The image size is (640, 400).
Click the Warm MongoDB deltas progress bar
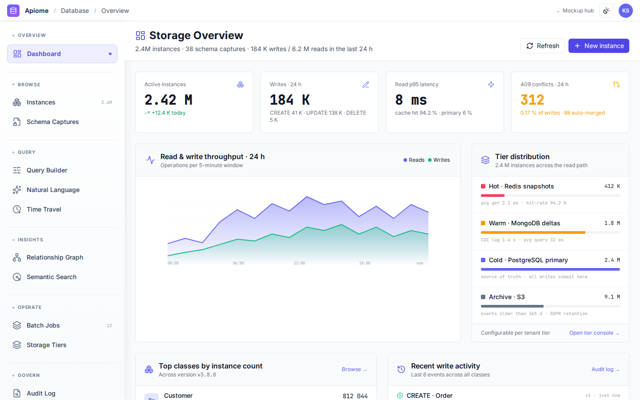[550, 232]
